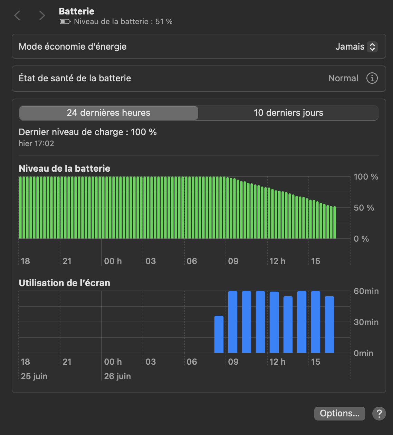Click the 26 juin date label
Image resolution: width=393 pixels, height=435 pixels.
(x=117, y=376)
